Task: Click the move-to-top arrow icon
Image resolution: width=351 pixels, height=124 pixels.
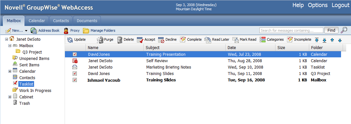Action: tap(317, 40)
